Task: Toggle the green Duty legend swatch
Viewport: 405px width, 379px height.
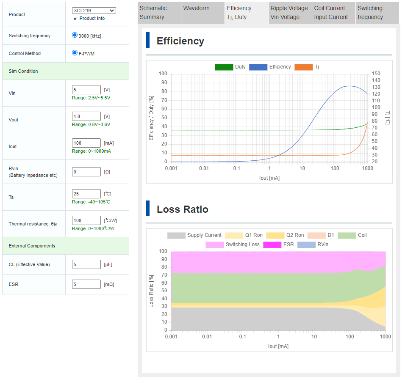Action: pos(224,67)
